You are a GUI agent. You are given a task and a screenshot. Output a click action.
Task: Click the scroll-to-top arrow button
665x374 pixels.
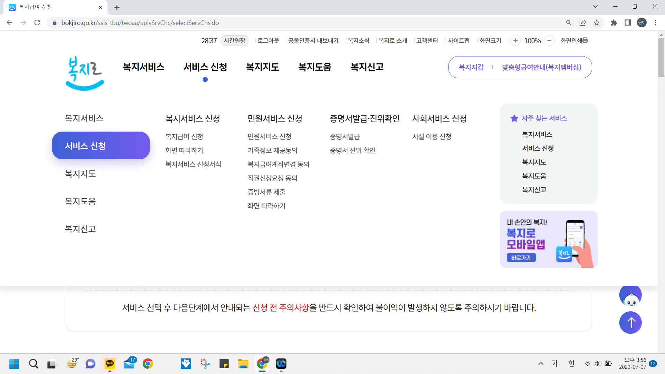pyautogui.click(x=630, y=322)
